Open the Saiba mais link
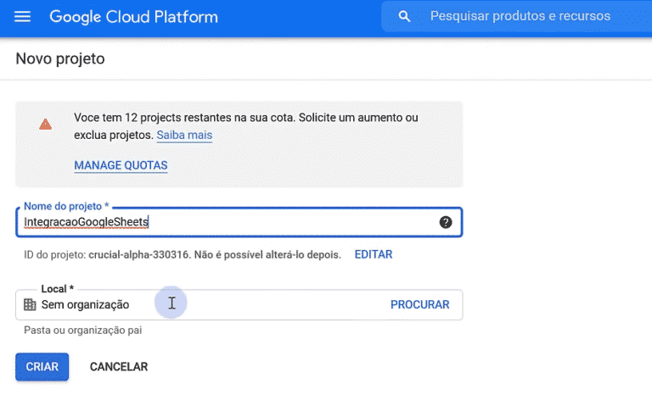652x400 pixels. (184, 136)
